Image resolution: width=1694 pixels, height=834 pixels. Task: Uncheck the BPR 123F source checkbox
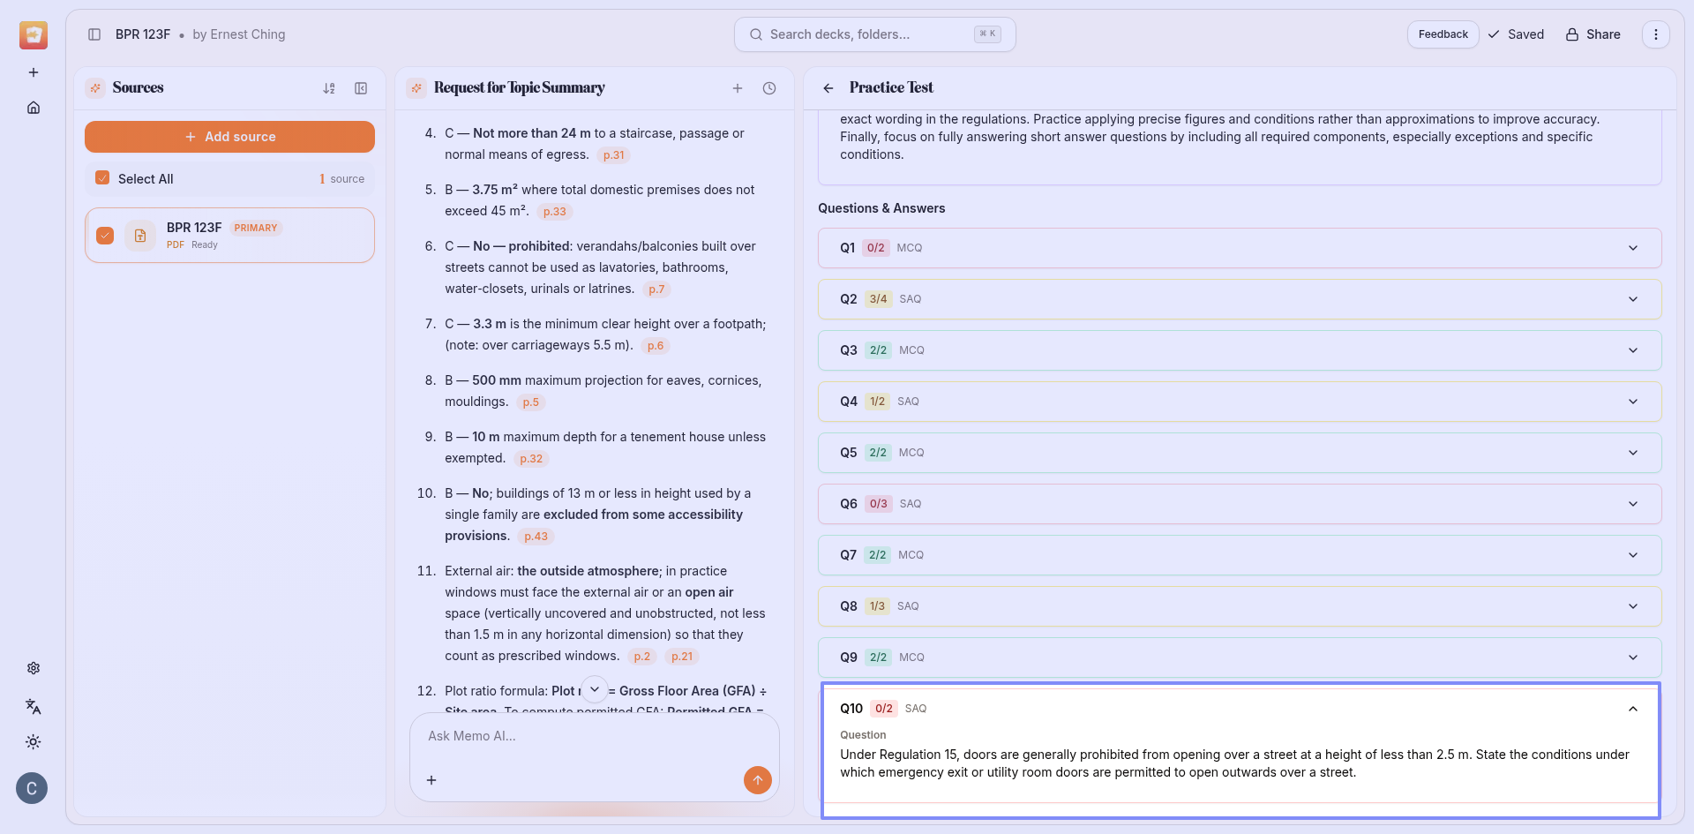(105, 236)
